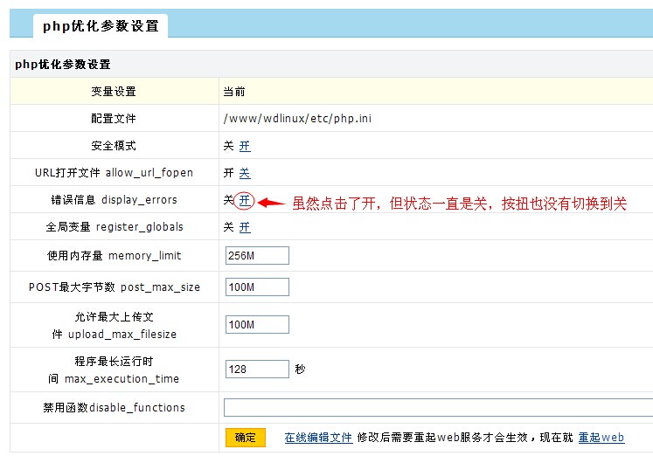This screenshot has height=456, width=653.
Task: Click the memory_limit 256M input field
Action: 257,255
